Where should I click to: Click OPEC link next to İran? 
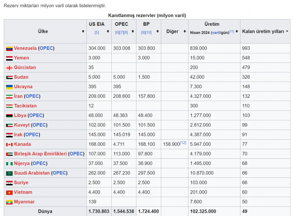(32, 96)
